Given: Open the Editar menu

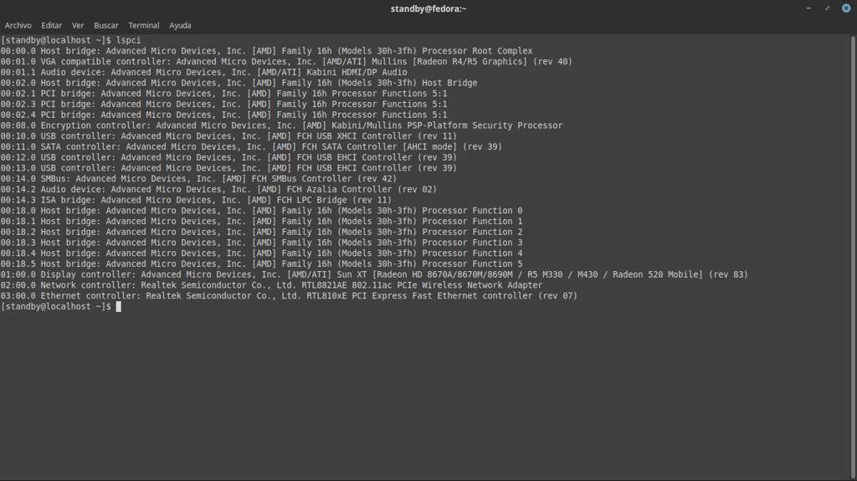Looking at the screenshot, I should point(52,26).
